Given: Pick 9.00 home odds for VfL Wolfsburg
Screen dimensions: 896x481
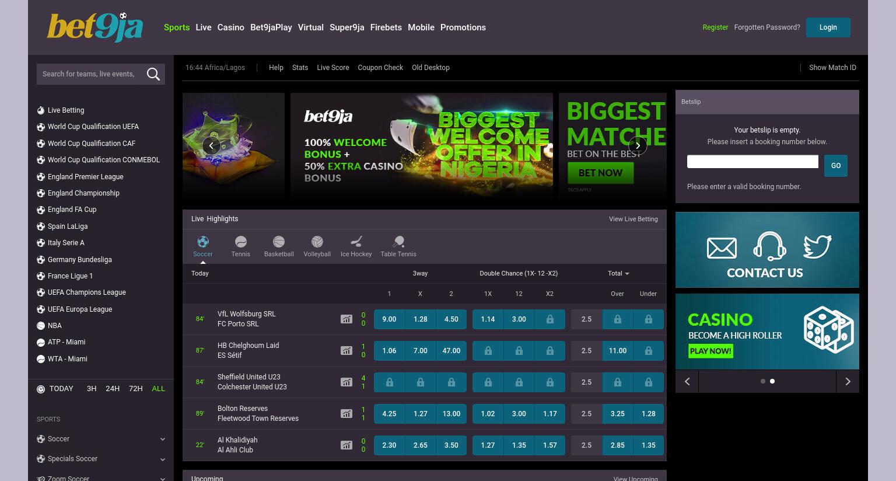Looking at the screenshot, I should 389,319.
